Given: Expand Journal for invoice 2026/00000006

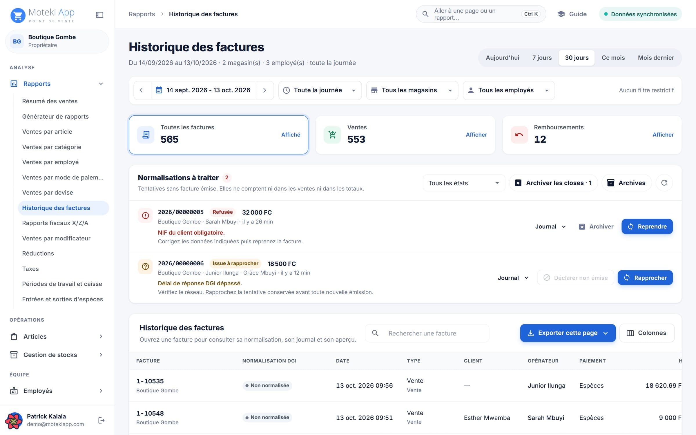Looking at the screenshot, I should coord(513,278).
